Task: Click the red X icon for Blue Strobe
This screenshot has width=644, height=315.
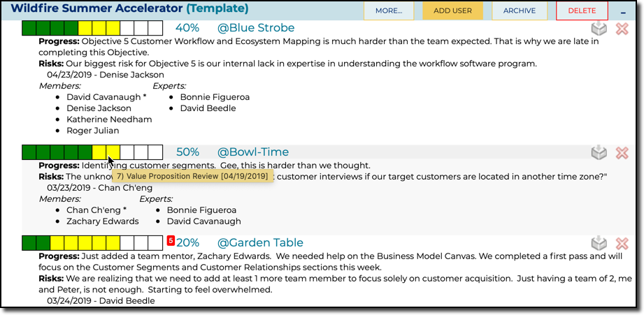Action: [622, 29]
